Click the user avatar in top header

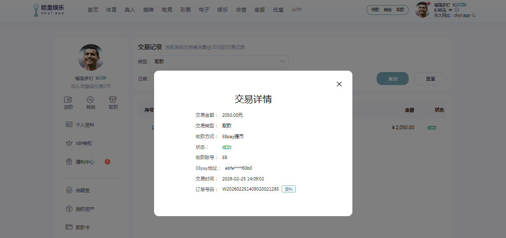[422, 10]
